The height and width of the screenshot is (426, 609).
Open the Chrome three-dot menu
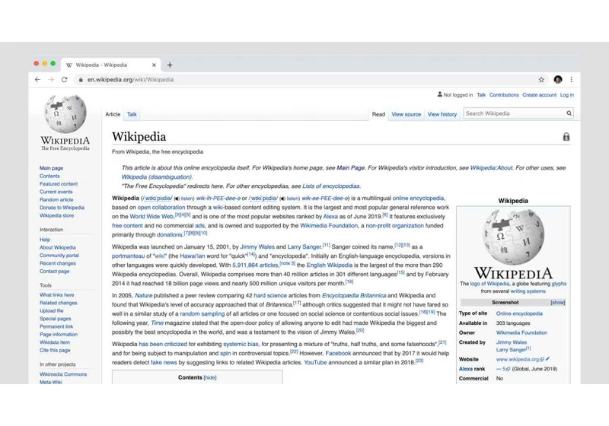pos(572,80)
